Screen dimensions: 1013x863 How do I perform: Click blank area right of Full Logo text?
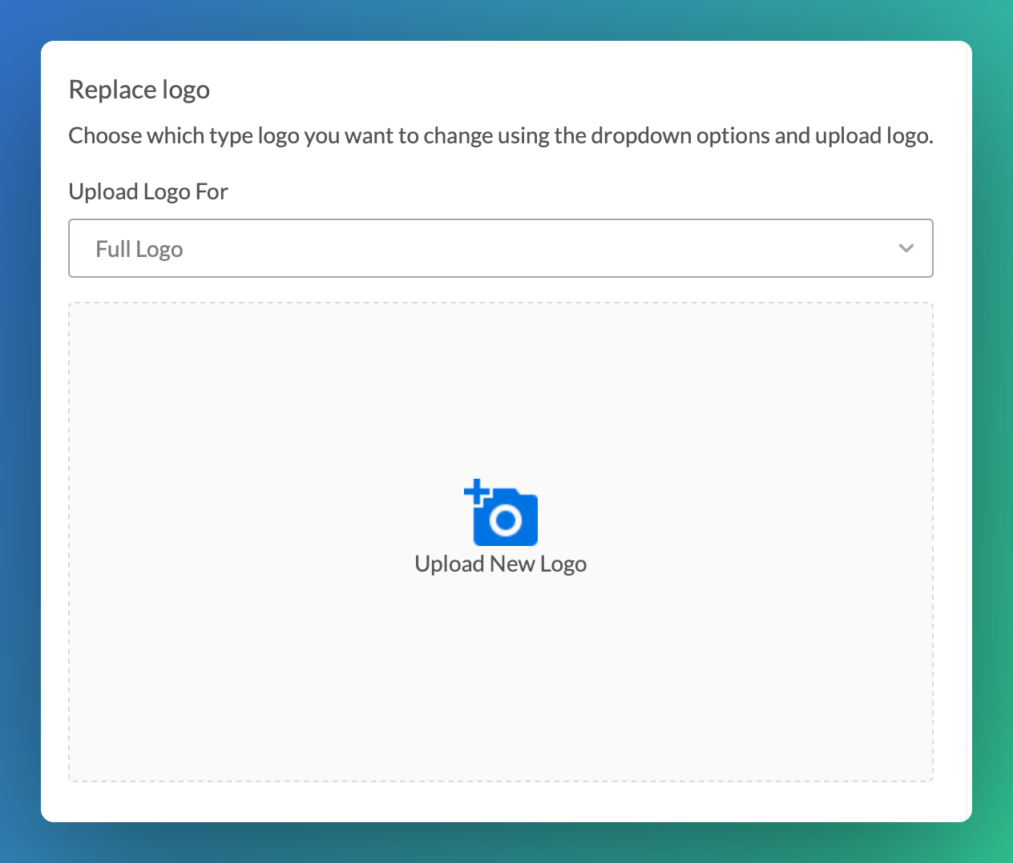pyautogui.click(x=521, y=248)
